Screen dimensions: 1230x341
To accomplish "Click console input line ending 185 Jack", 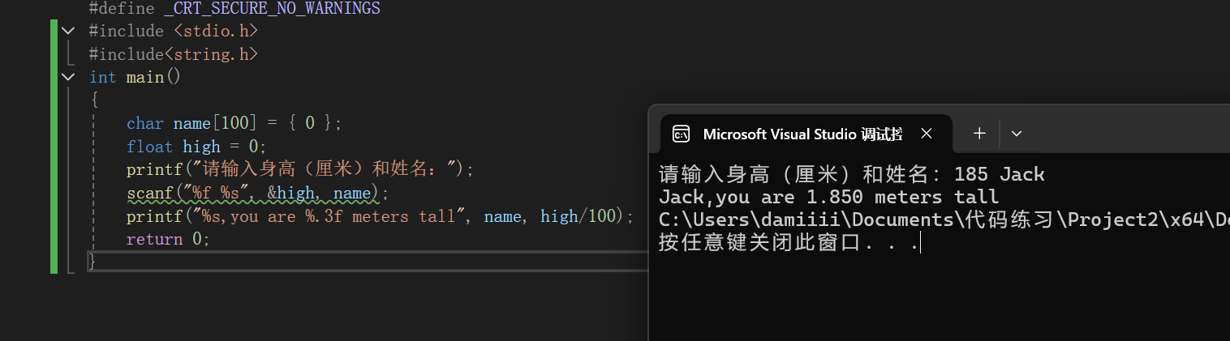I will (851, 174).
